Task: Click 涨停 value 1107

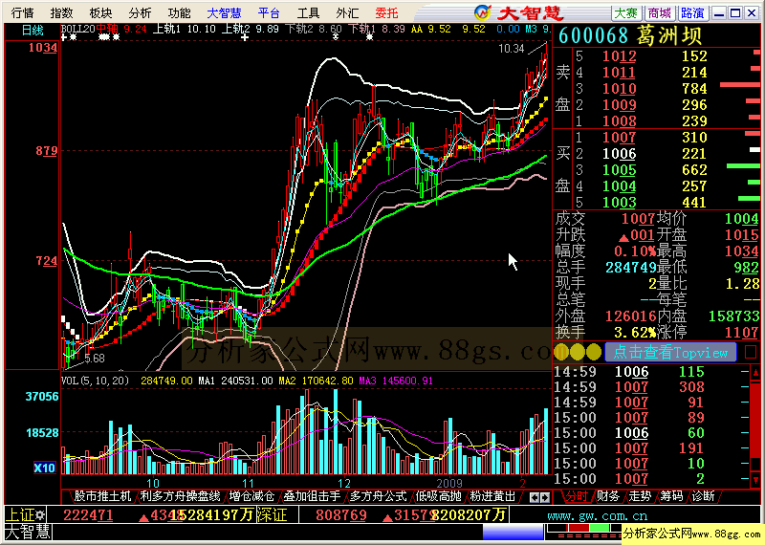Action: (x=742, y=333)
